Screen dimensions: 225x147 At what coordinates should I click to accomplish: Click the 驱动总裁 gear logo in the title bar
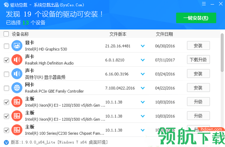(x=6, y=5)
